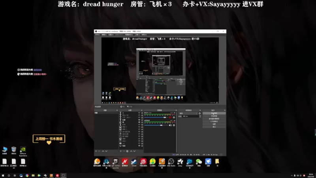This screenshot has width=316, height=178.
Task: Open the QQ Music desktop shortcut
Action: click(x=152, y=163)
